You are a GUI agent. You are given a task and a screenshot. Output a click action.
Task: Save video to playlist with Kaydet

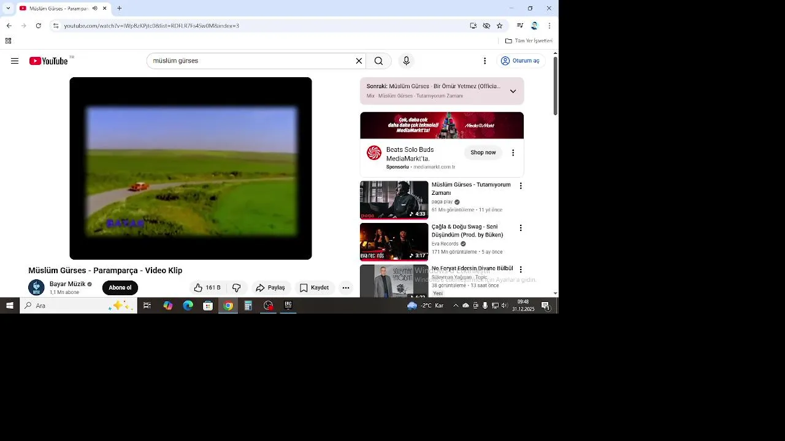(x=315, y=288)
